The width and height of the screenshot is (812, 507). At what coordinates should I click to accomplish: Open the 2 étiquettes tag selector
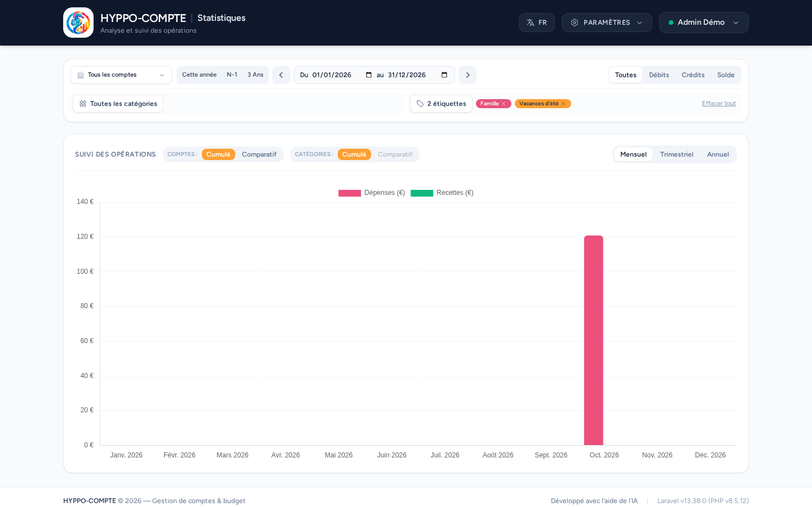click(441, 104)
